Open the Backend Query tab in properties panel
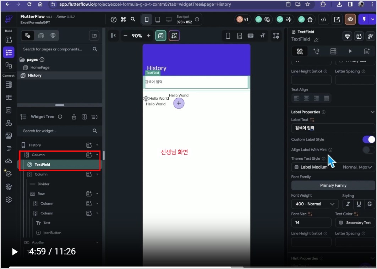377x269 pixels. click(333, 51)
